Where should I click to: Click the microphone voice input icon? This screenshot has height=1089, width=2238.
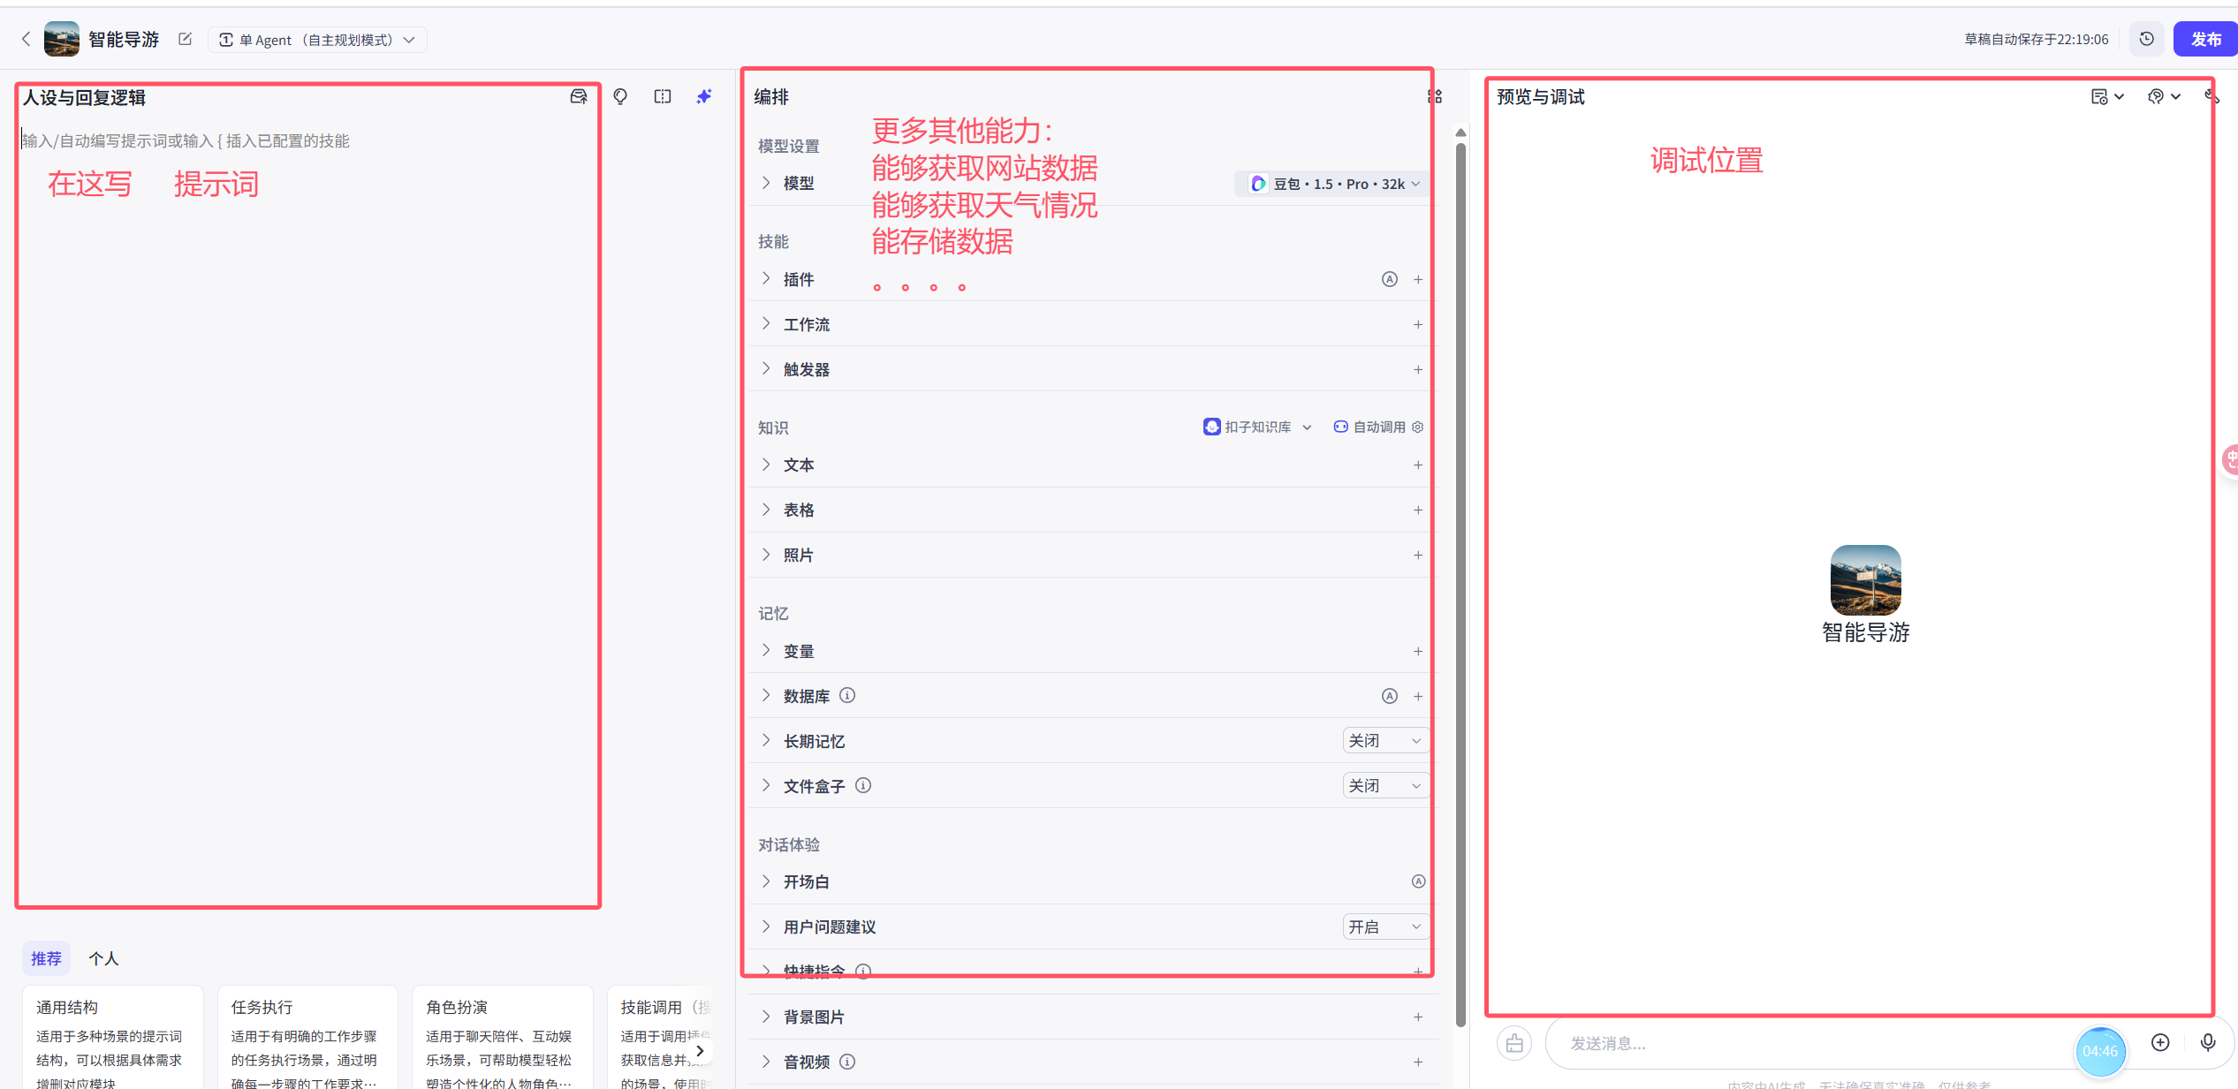point(2208,1042)
